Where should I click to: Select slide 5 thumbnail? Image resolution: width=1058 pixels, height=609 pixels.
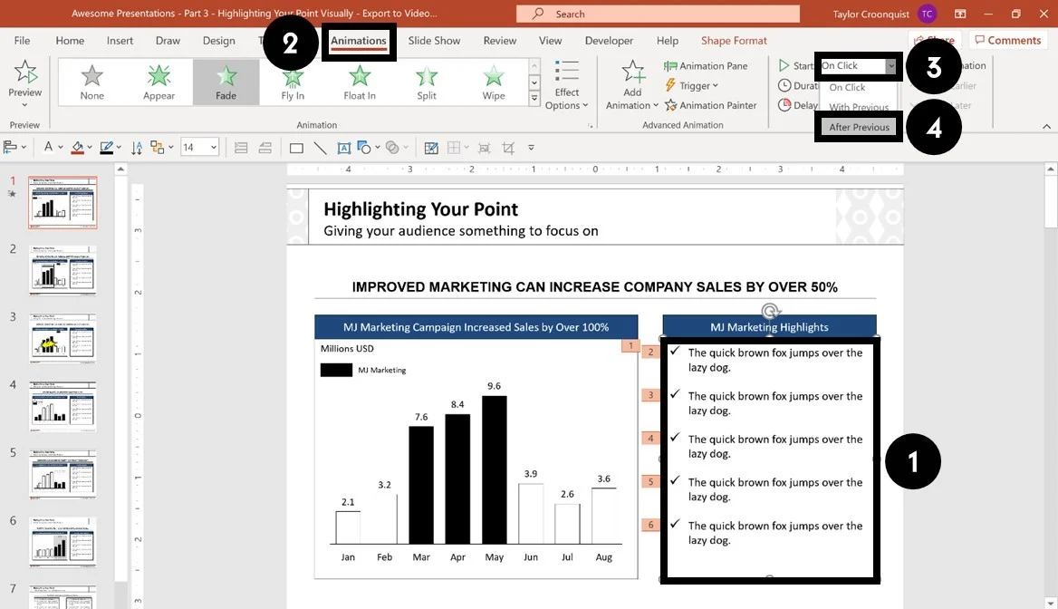63,474
